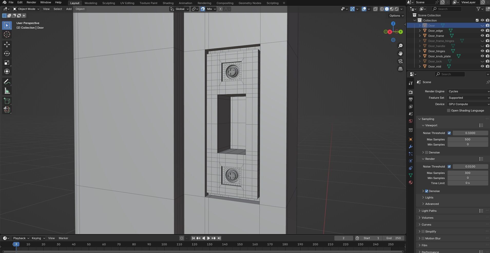The width and height of the screenshot is (490, 253).
Task: Toggle Door_hinges eye visibility
Action: [x=482, y=51]
